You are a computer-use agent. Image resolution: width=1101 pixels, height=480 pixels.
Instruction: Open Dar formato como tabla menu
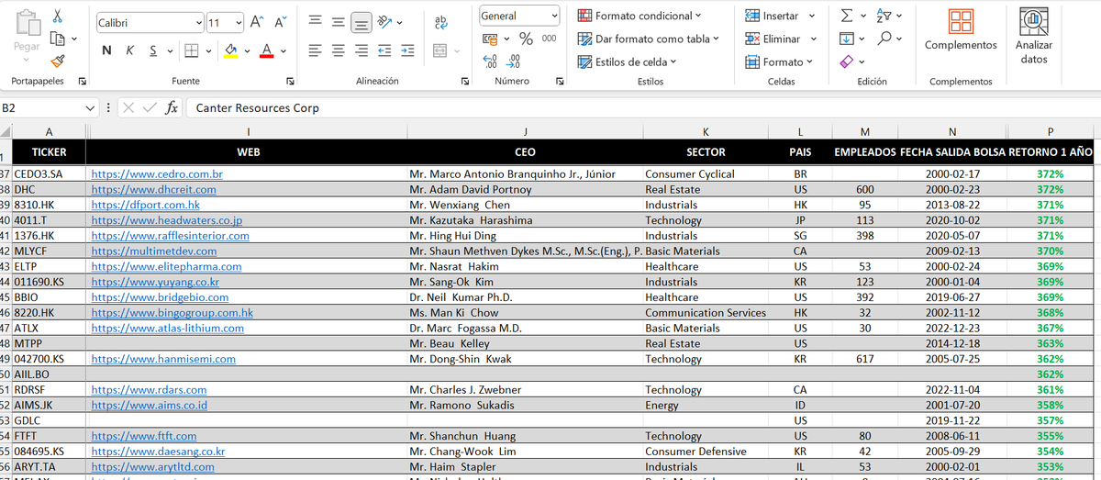[649, 39]
